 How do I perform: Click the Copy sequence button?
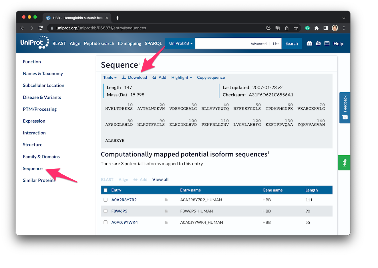(x=211, y=78)
